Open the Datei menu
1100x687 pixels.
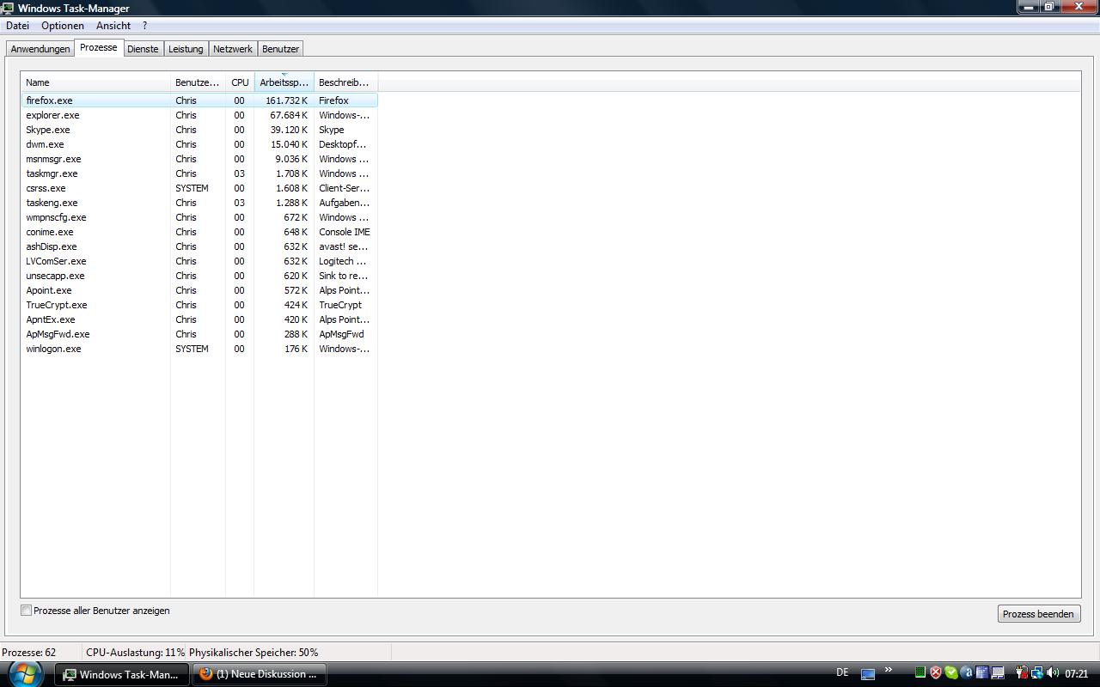(17, 26)
